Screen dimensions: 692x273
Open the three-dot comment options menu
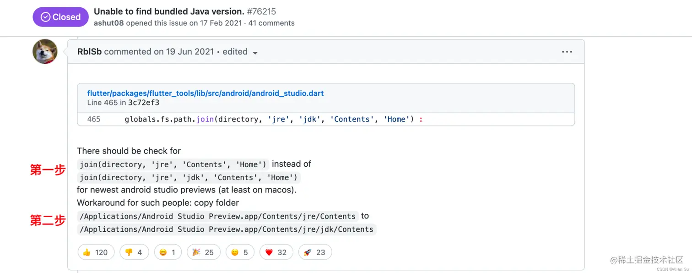[567, 52]
